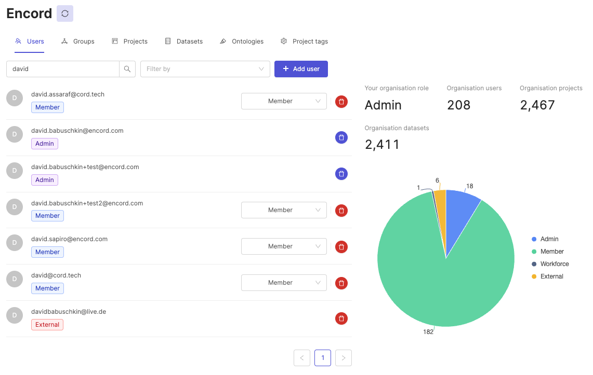This screenshot has height=375, width=593.
Task: Click the search field containing david
Action: pyautogui.click(x=63, y=69)
